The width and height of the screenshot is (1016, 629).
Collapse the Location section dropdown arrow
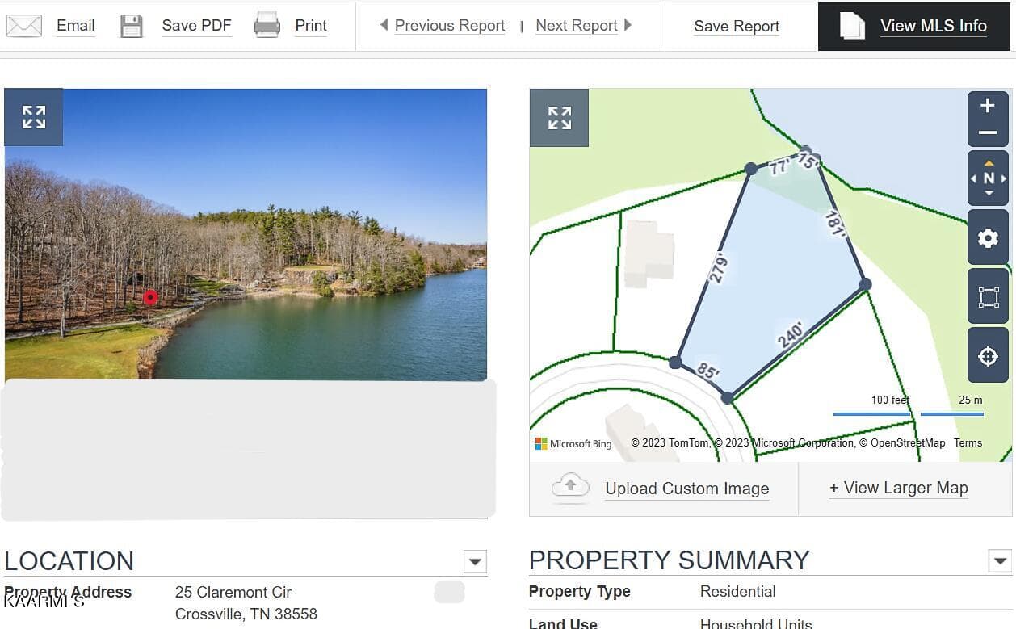475,561
